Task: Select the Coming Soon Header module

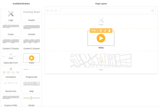Action: pos(31,16)
